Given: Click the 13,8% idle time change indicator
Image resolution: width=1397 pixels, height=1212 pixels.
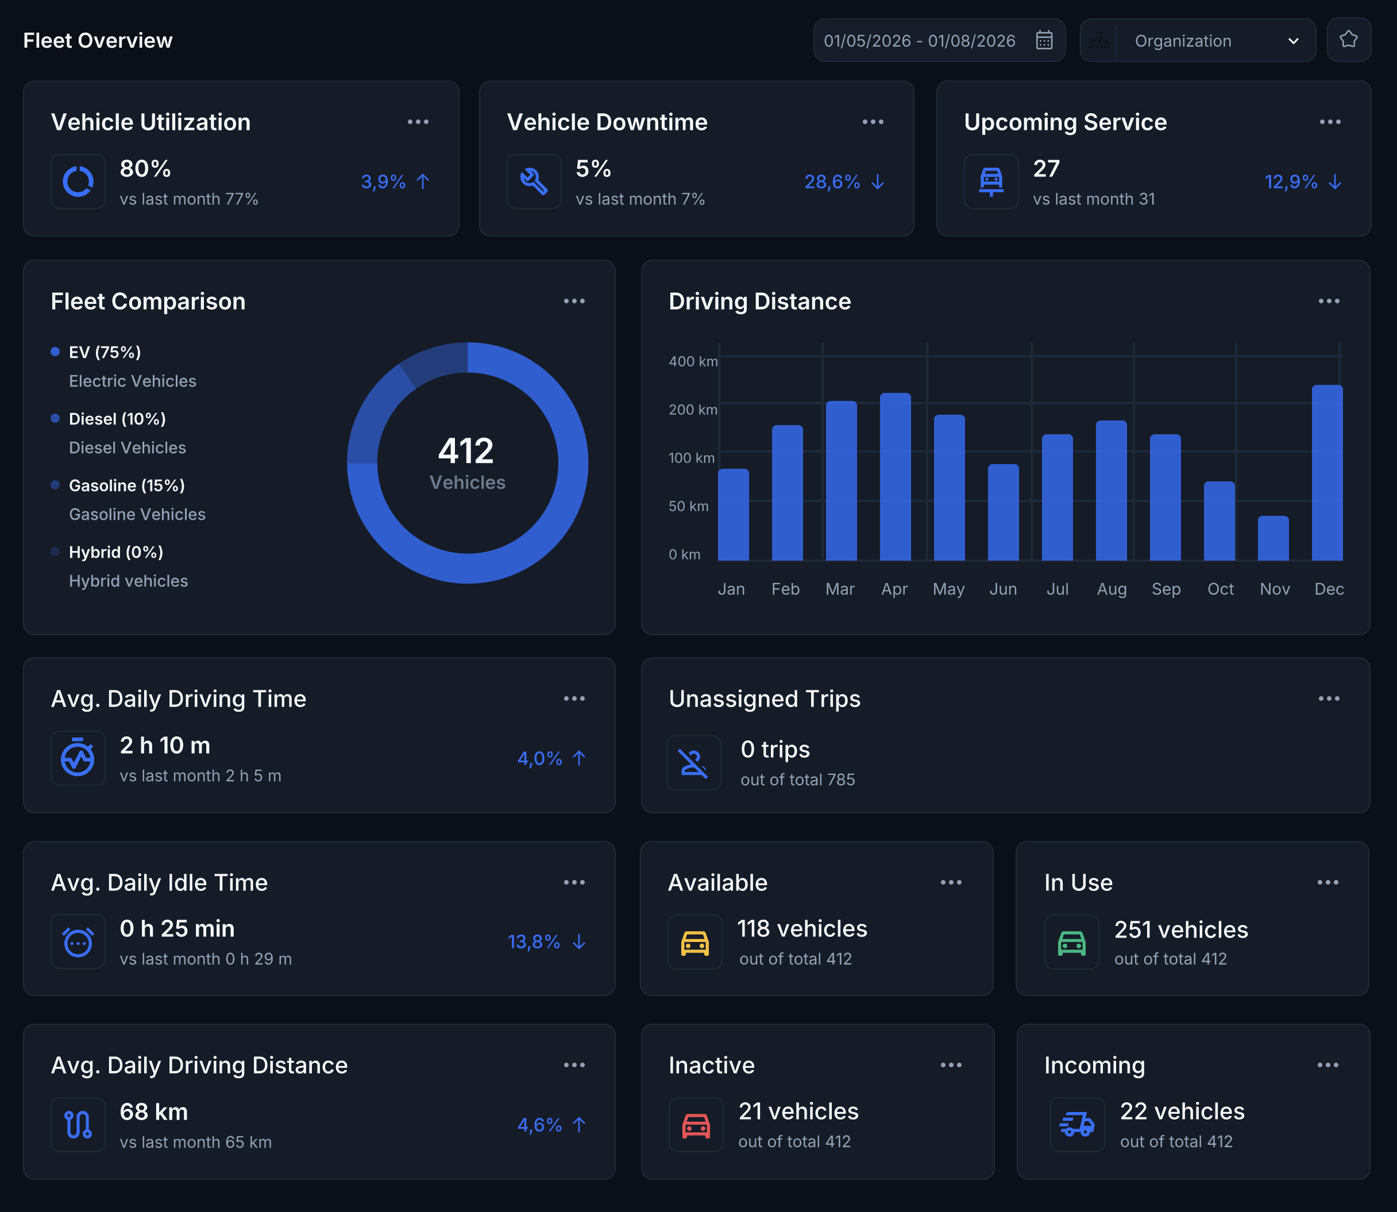Looking at the screenshot, I should (x=547, y=941).
